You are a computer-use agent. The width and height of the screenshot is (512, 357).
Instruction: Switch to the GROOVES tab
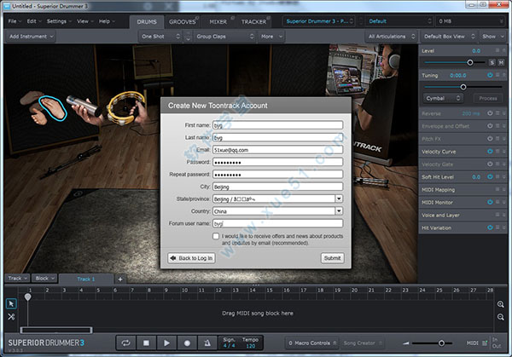(x=183, y=22)
